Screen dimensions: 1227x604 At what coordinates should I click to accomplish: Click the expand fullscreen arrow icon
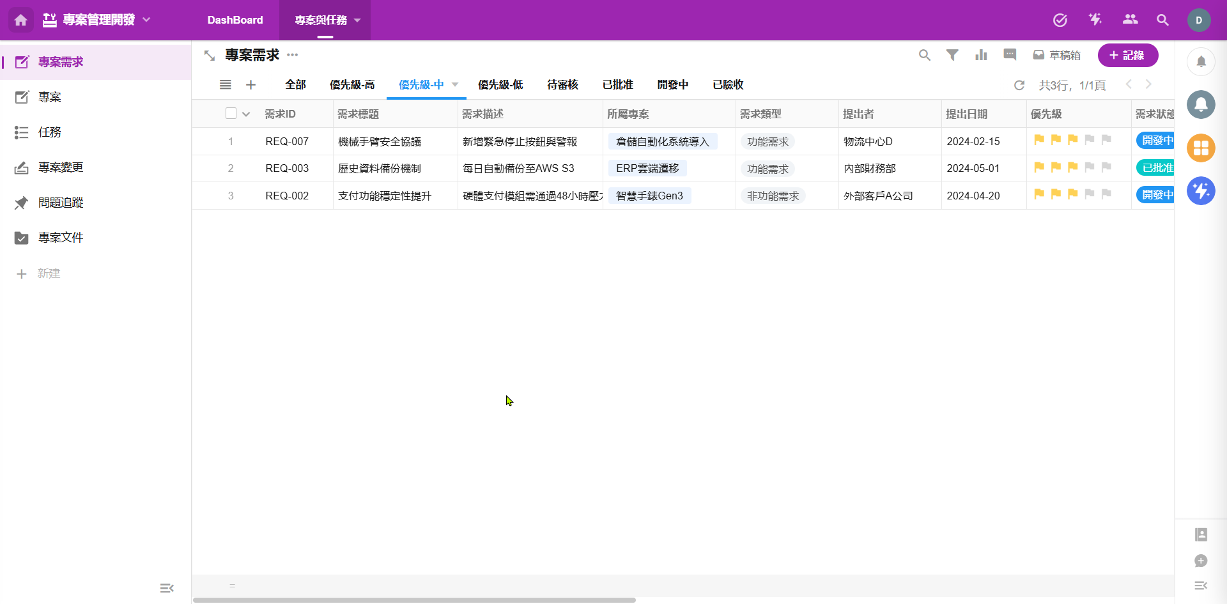(x=209, y=56)
